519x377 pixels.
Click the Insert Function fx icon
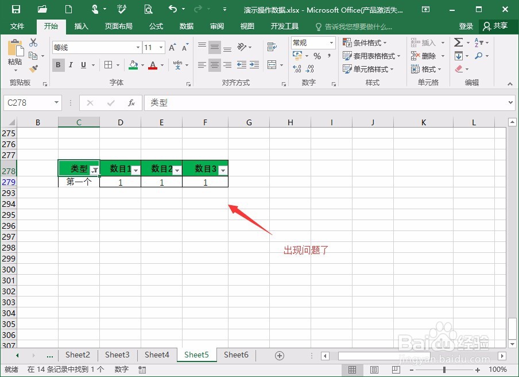131,103
